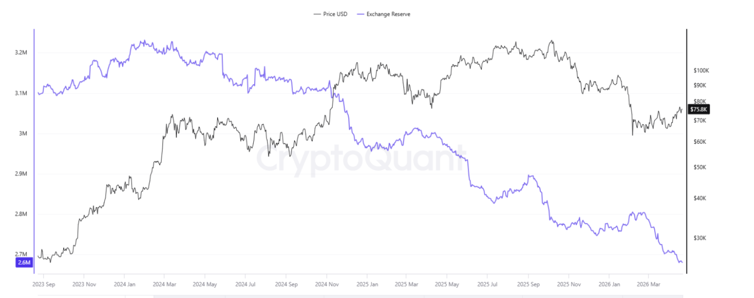This screenshot has width=754, height=298.
Task: Pick the 2025 Sep date marker
Action: pos(528,284)
